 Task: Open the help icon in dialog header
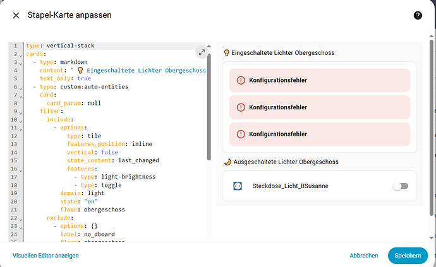418,15
